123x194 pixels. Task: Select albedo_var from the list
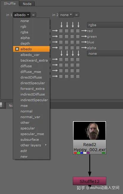31,55
